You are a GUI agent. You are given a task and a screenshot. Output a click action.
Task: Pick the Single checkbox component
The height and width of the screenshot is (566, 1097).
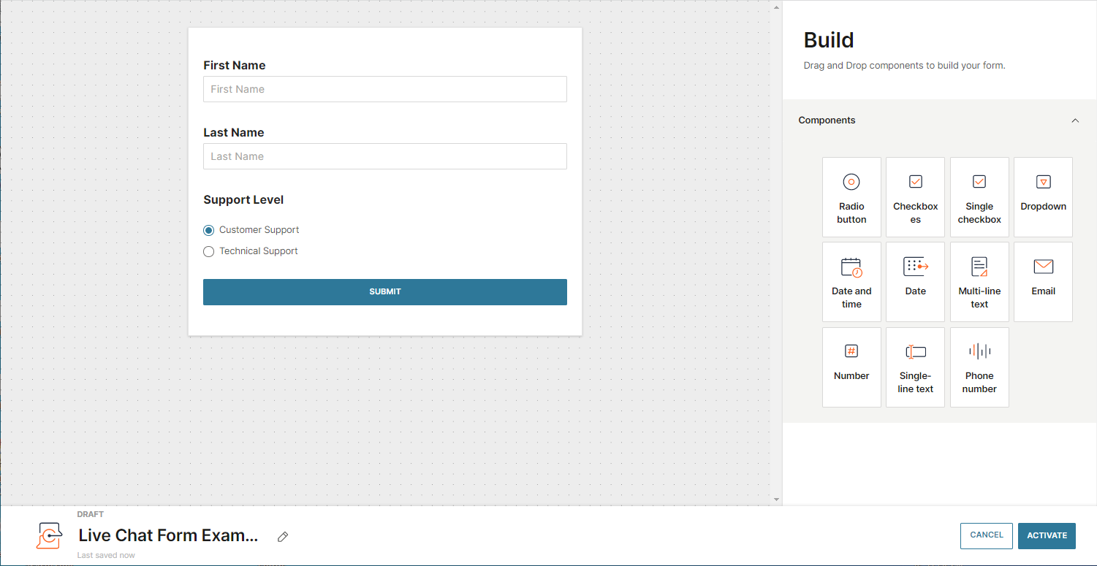click(x=979, y=197)
